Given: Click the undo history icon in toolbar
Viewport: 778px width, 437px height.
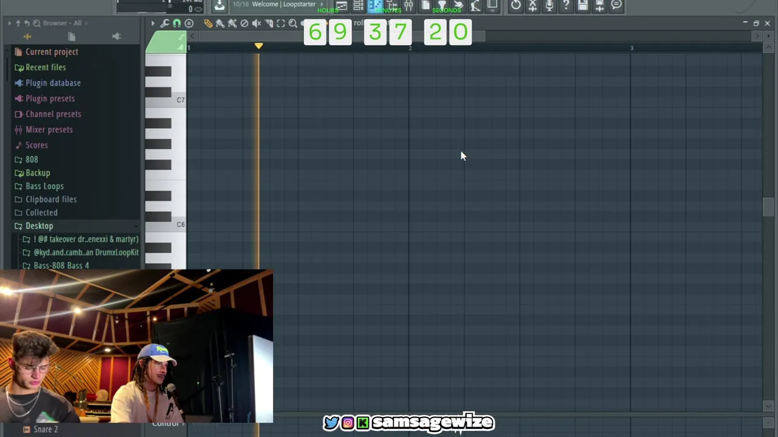Looking at the screenshot, I should point(515,5).
